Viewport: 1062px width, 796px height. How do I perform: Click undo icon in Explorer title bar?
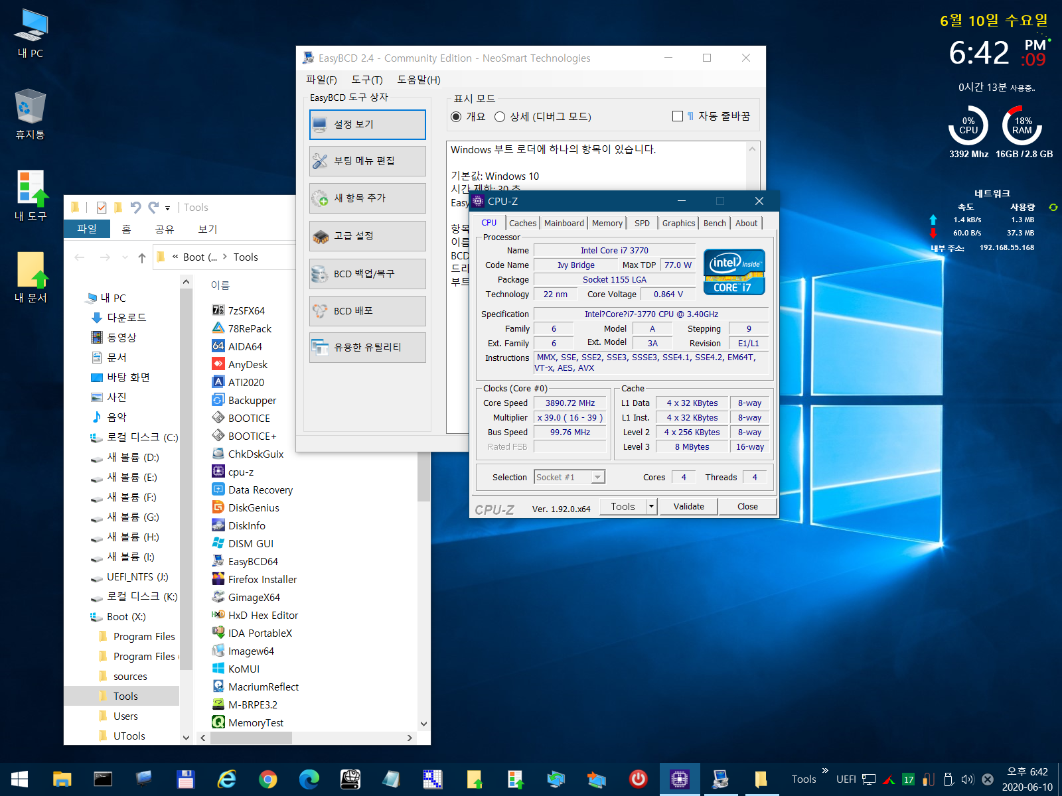click(136, 208)
